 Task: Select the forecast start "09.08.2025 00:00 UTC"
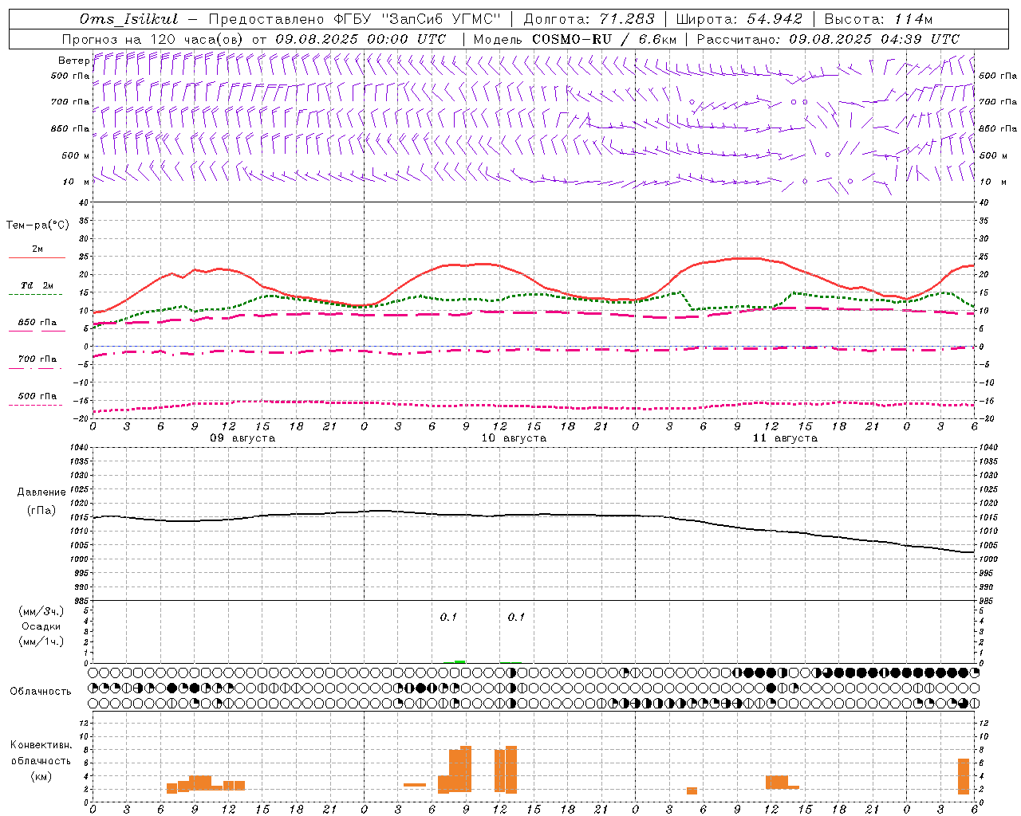pos(361,39)
